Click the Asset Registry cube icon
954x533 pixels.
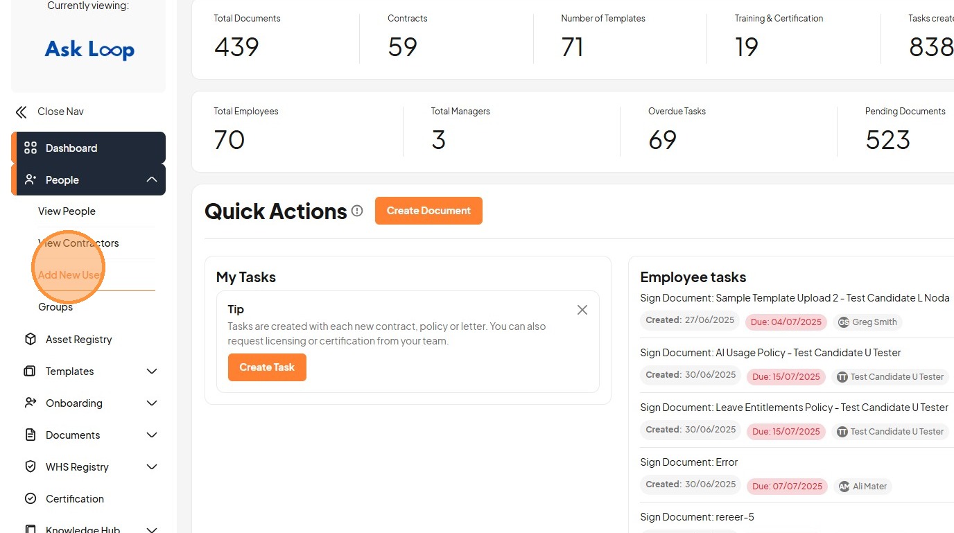click(x=31, y=339)
